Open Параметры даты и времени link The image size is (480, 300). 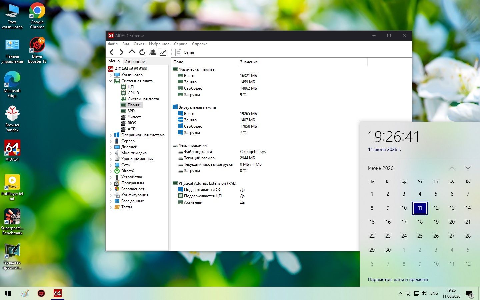pos(398,279)
